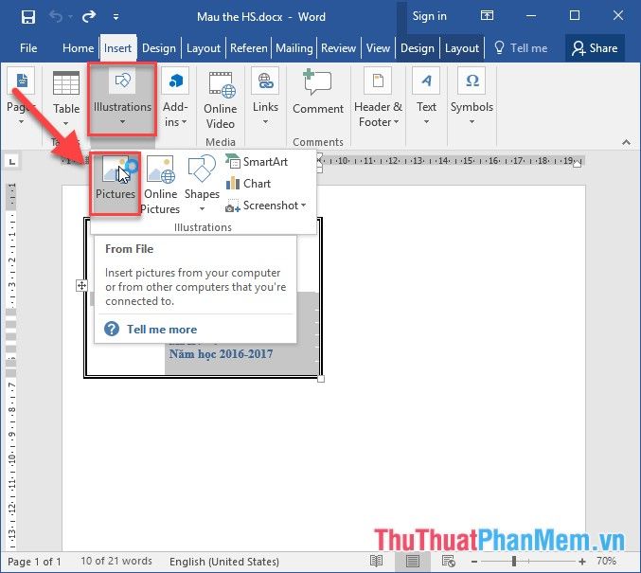
Task: Insert a Chart
Action: (x=248, y=184)
